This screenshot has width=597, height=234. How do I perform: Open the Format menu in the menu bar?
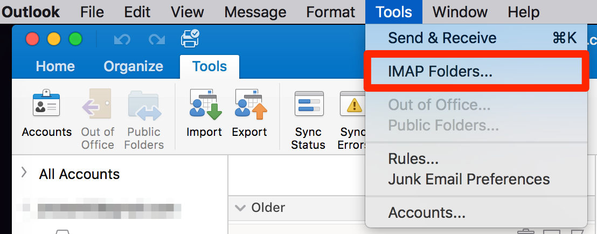click(x=330, y=12)
